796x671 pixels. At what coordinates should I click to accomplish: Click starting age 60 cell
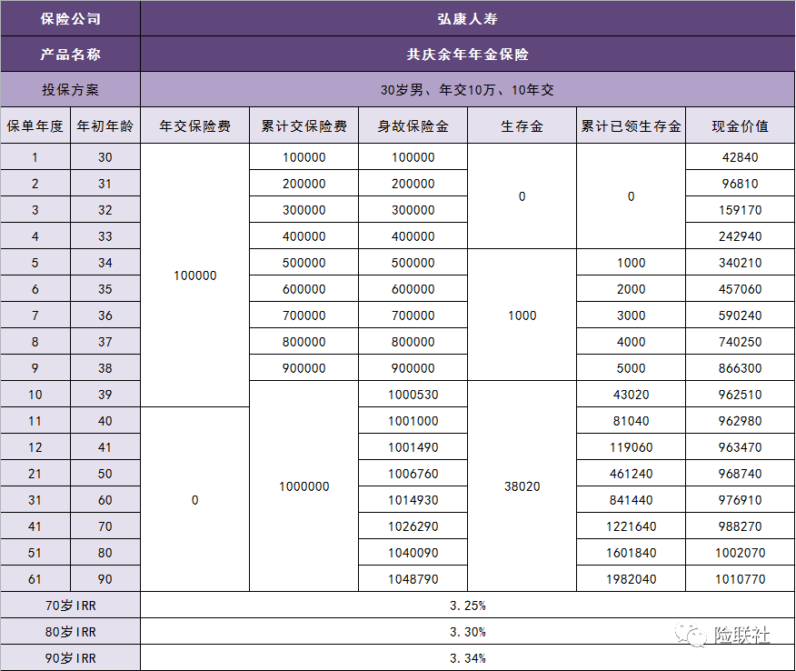pyautogui.click(x=105, y=500)
